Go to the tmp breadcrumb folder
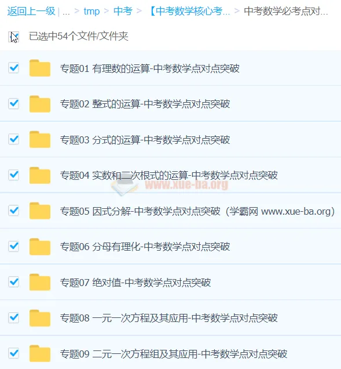341x369 pixels. tap(91, 11)
